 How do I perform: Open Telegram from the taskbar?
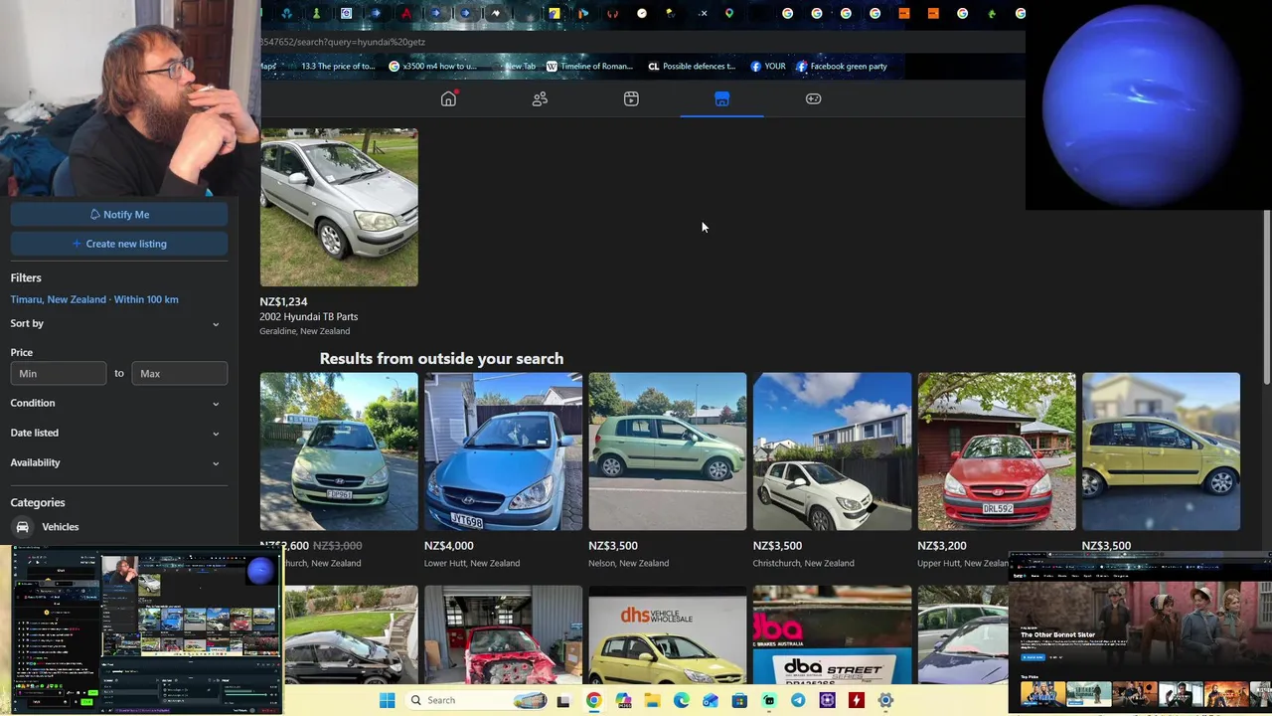tap(798, 700)
